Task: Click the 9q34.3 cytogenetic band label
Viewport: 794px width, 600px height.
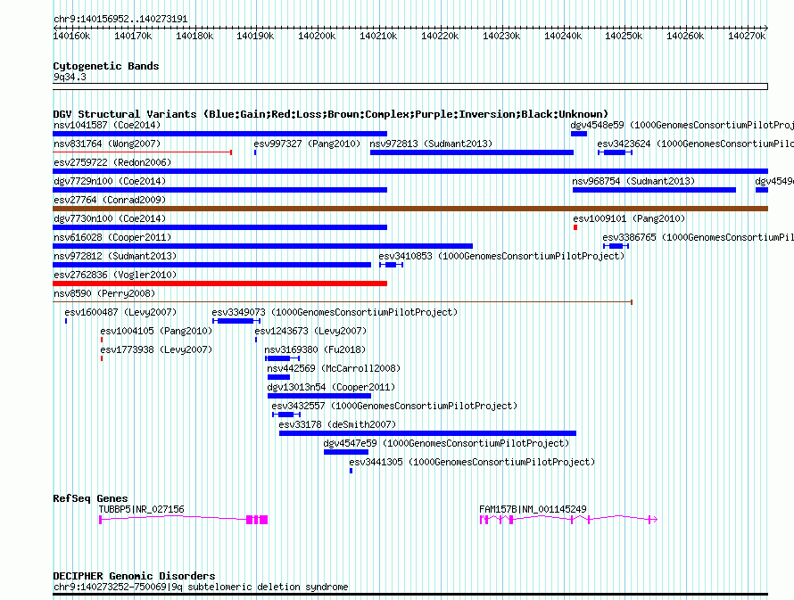Action: (70, 77)
